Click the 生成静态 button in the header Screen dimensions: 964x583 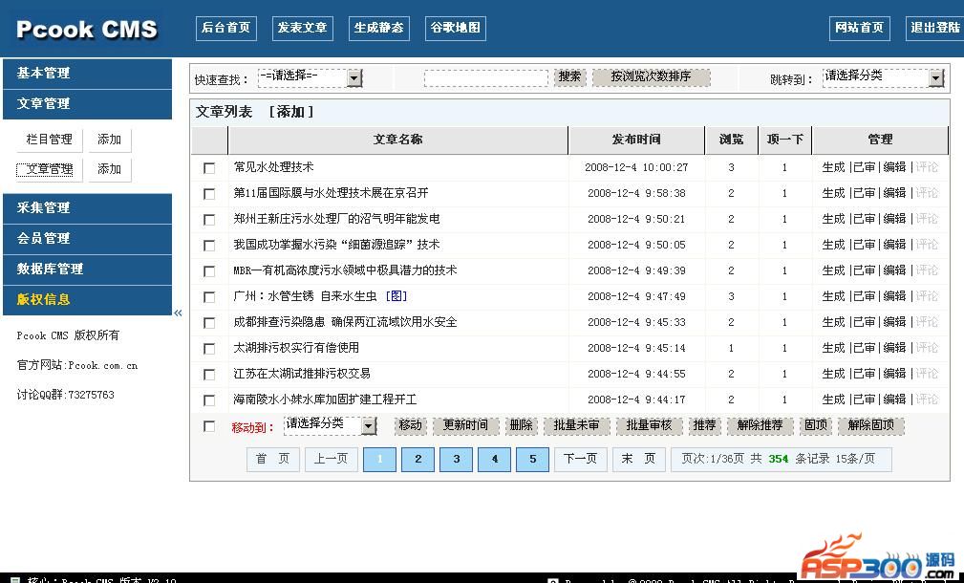377,28
